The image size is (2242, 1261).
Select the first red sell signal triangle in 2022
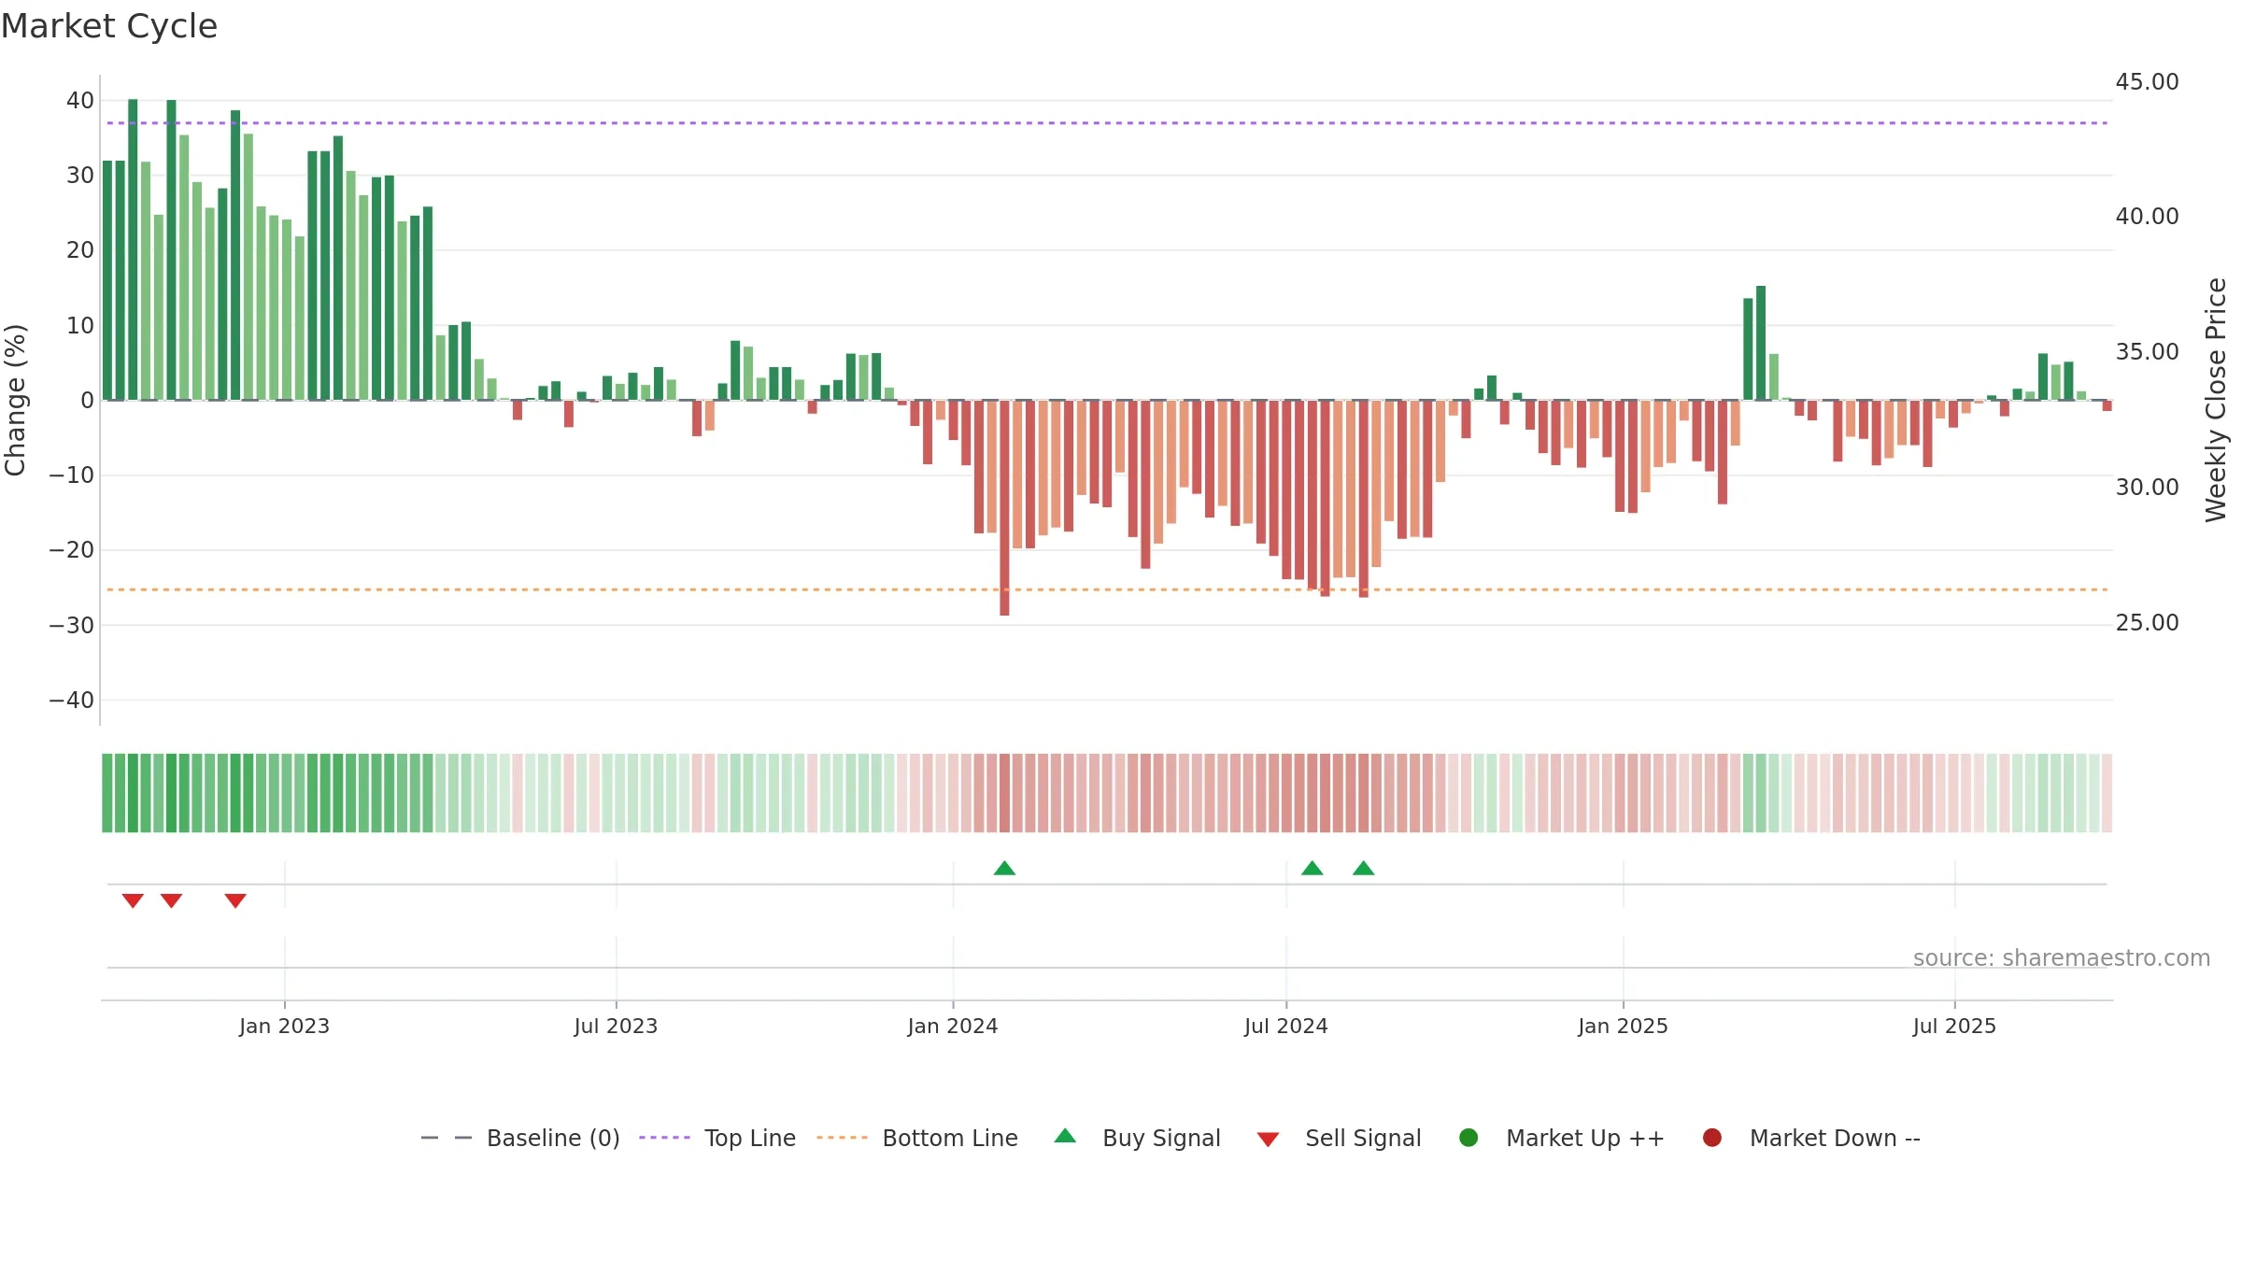coord(133,900)
